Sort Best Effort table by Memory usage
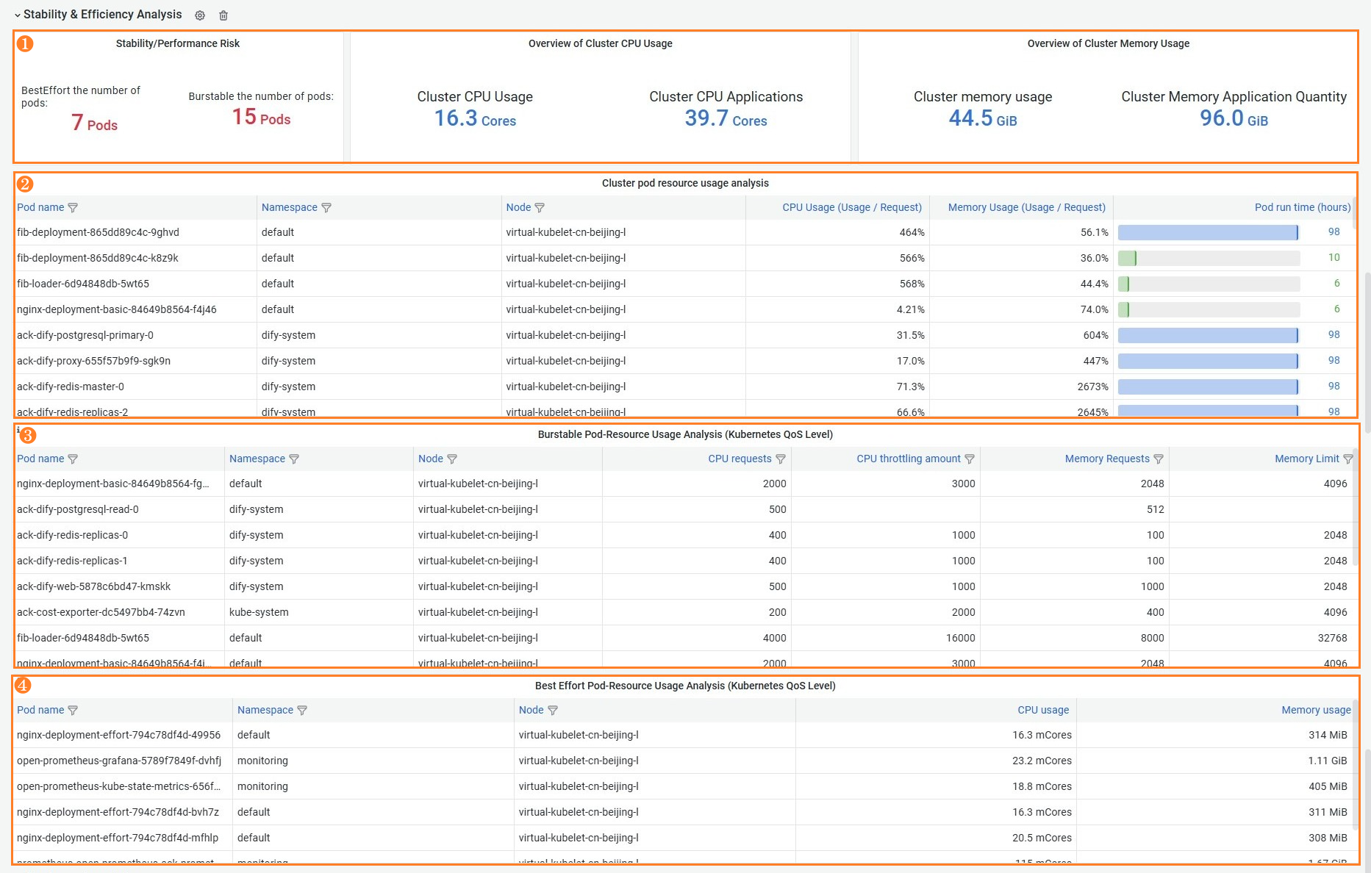The image size is (1371, 873). click(x=1316, y=710)
